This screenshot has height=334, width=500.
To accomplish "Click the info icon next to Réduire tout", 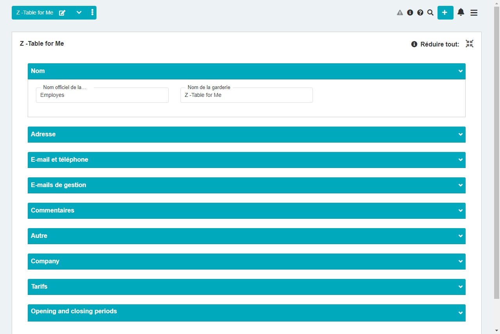I will point(414,44).
